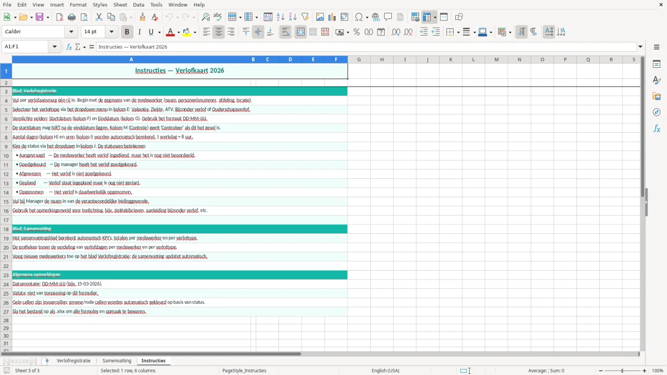This screenshot has height=375, width=667.
Task: Click the Merge and Center cells icon
Action: coord(301,32)
